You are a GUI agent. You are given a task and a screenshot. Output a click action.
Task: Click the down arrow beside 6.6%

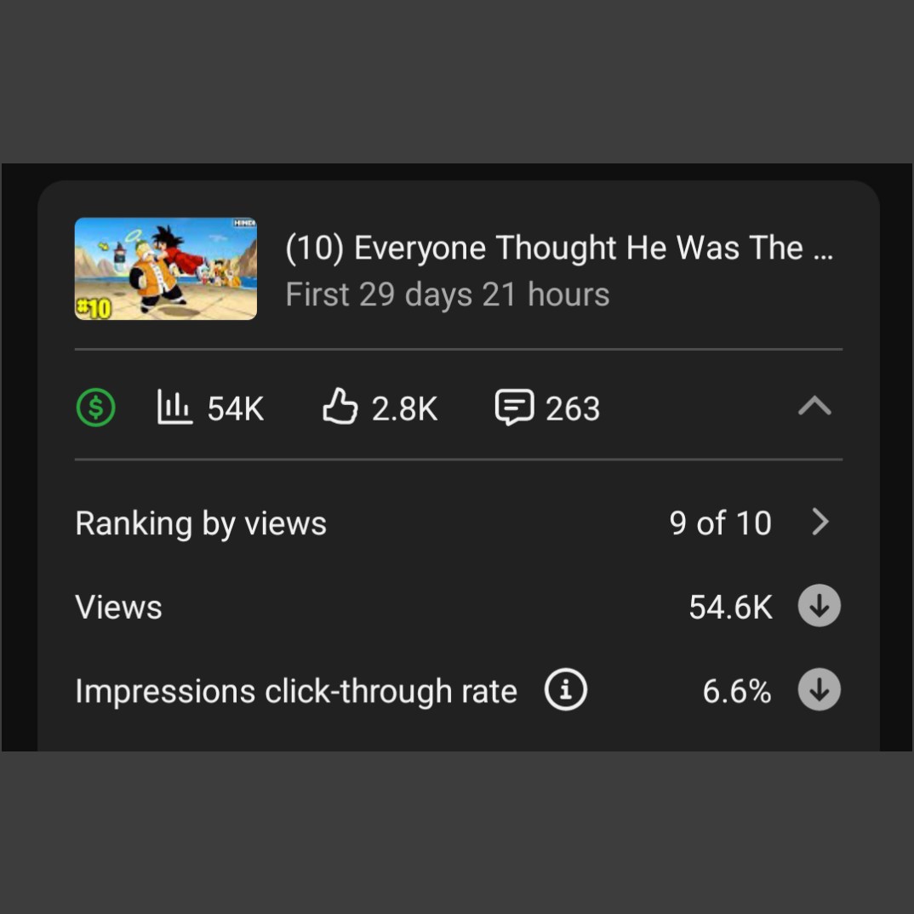pos(819,690)
